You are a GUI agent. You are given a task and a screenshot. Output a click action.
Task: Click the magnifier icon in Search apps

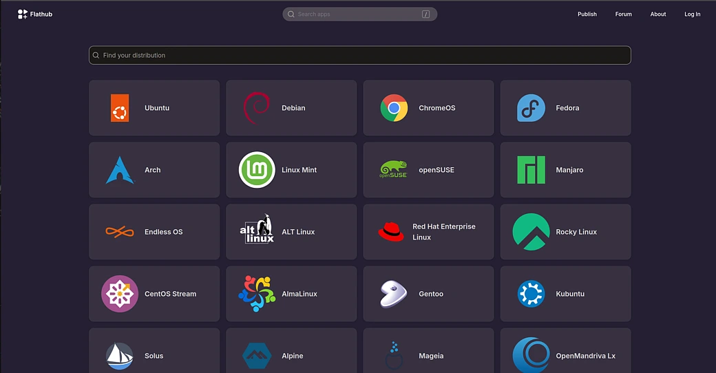(x=291, y=14)
